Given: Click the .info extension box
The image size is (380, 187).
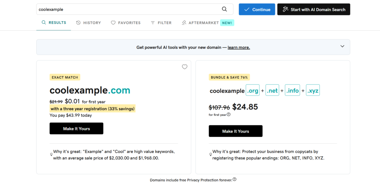Looking at the screenshot, I should click(292, 90).
